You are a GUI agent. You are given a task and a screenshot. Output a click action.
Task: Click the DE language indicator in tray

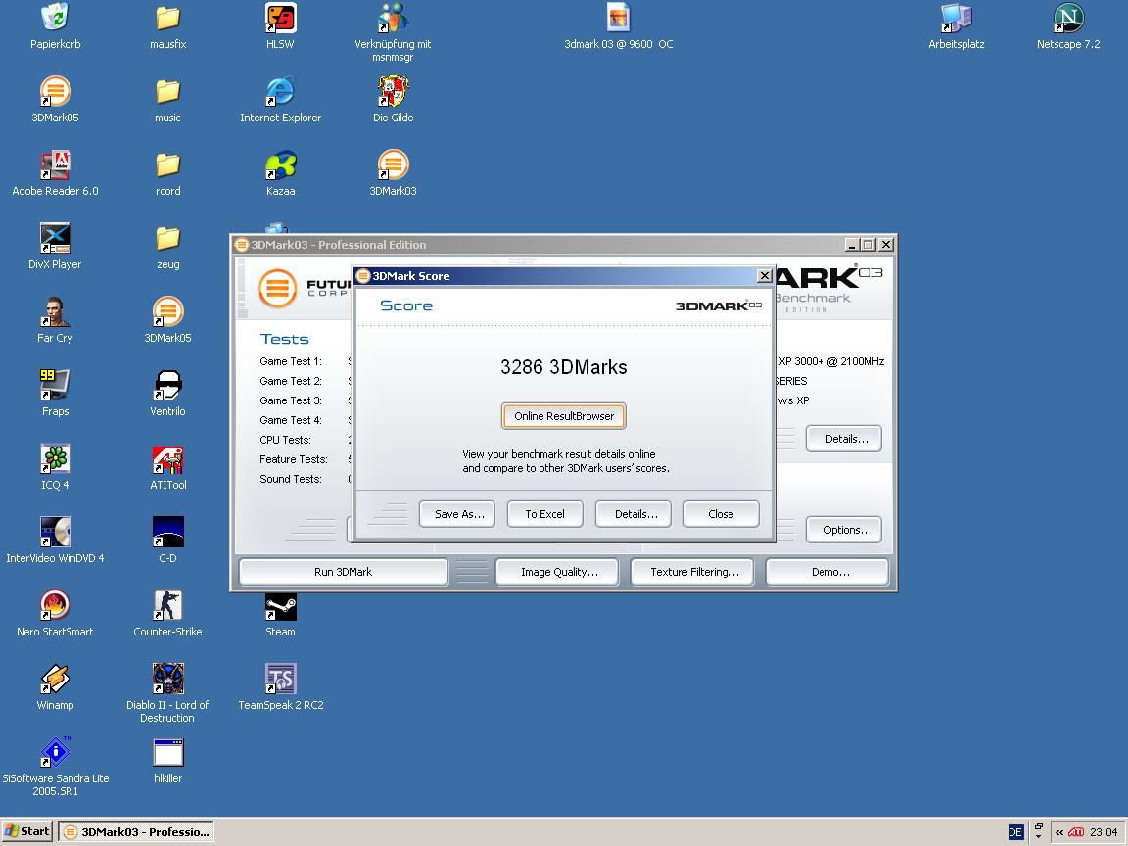point(1015,832)
